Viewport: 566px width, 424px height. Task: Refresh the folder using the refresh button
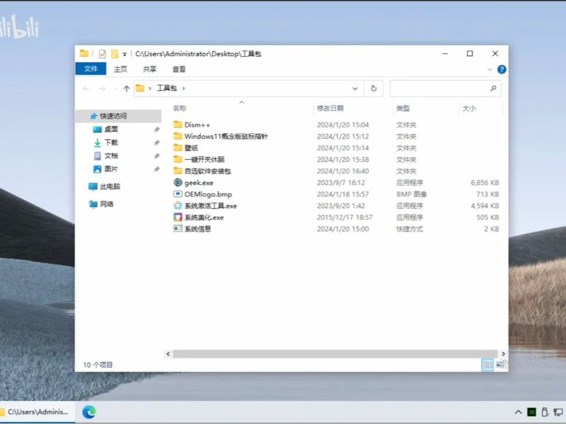pos(374,88)
